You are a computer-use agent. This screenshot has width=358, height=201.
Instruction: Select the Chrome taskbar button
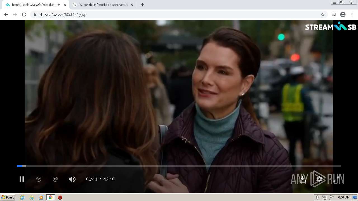[50, 197]
